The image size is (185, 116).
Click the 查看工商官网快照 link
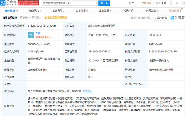140,18
